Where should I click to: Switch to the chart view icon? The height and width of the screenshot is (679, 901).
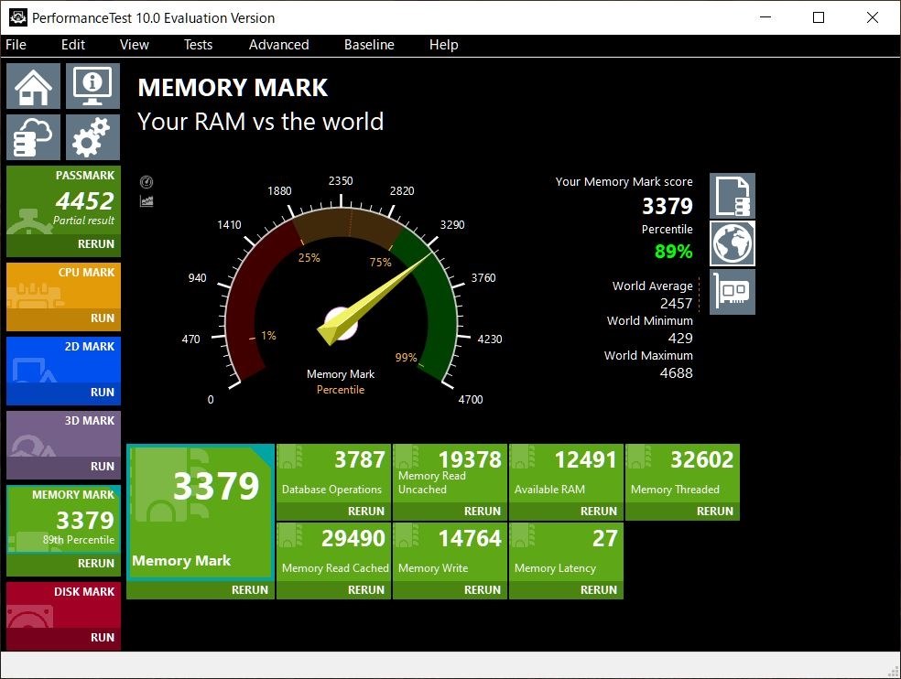tap(147, 201)
